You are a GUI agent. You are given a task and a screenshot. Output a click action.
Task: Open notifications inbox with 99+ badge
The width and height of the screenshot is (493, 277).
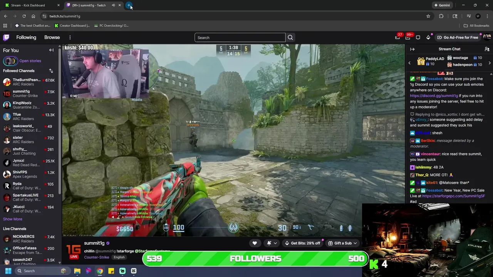pyautogui.click(x=407, y=37)
